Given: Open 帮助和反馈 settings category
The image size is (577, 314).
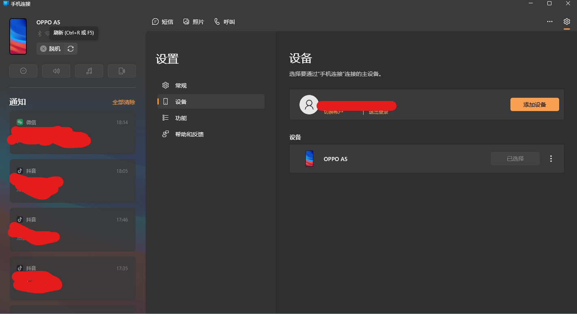Looking at the screenshot, I should 211,134.
